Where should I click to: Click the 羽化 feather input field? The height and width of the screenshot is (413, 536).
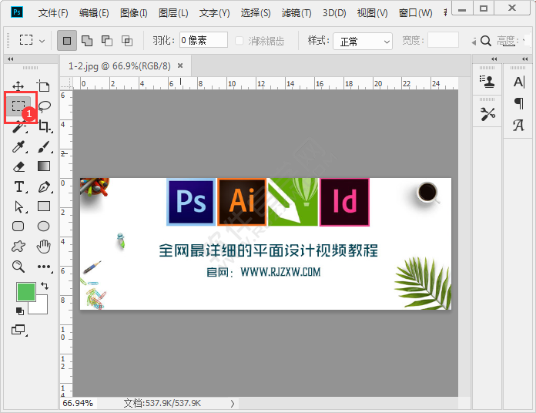(x=203, y=41)
